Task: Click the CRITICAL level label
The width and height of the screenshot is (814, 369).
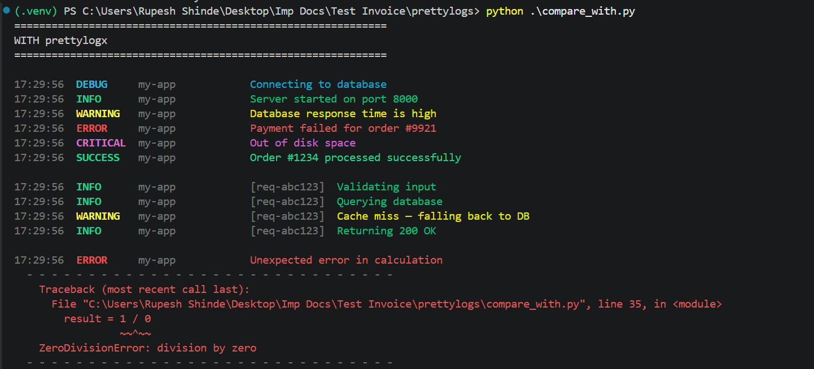Action: pos(101,143)
